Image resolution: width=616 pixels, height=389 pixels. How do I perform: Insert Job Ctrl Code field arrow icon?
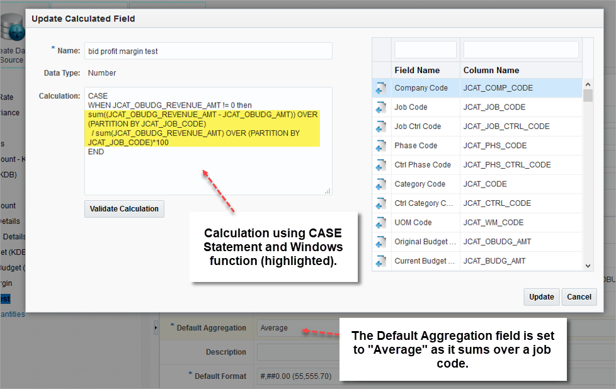[x=380, y=127]
